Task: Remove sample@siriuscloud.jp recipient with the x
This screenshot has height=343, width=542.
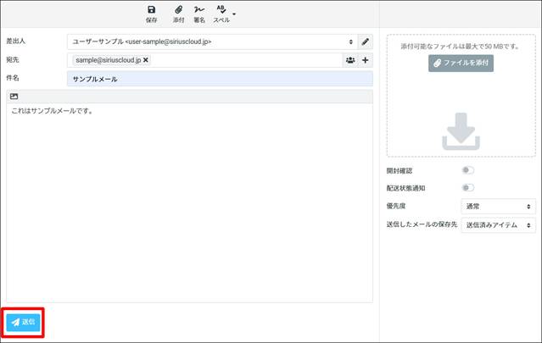Action: click(x=146, y=60)
